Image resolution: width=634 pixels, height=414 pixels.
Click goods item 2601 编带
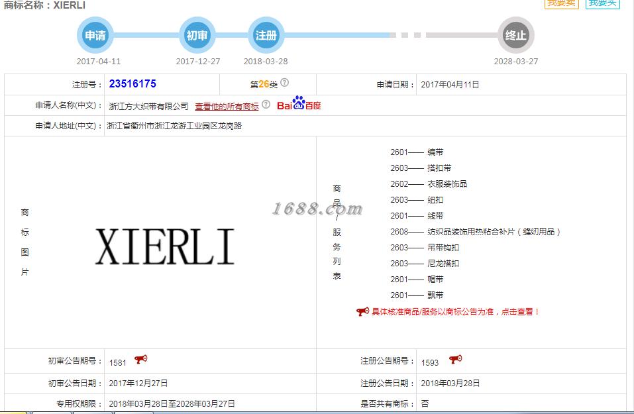tap(417, 152)
